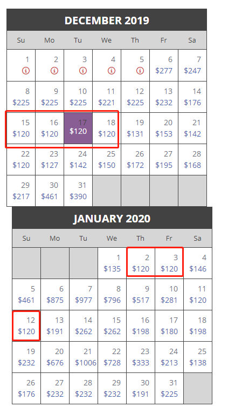Choose January 25 priced $138
228x407 pixels.
(198, 357)
